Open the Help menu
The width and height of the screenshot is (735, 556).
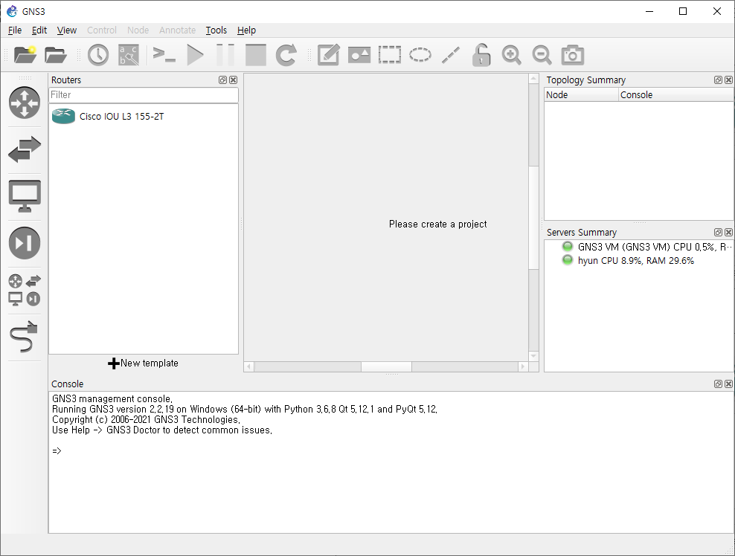246,30
